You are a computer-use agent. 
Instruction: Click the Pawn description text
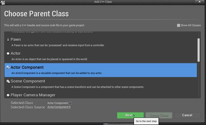[58, 45]
